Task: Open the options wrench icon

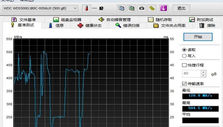Action: click(152, 8)
